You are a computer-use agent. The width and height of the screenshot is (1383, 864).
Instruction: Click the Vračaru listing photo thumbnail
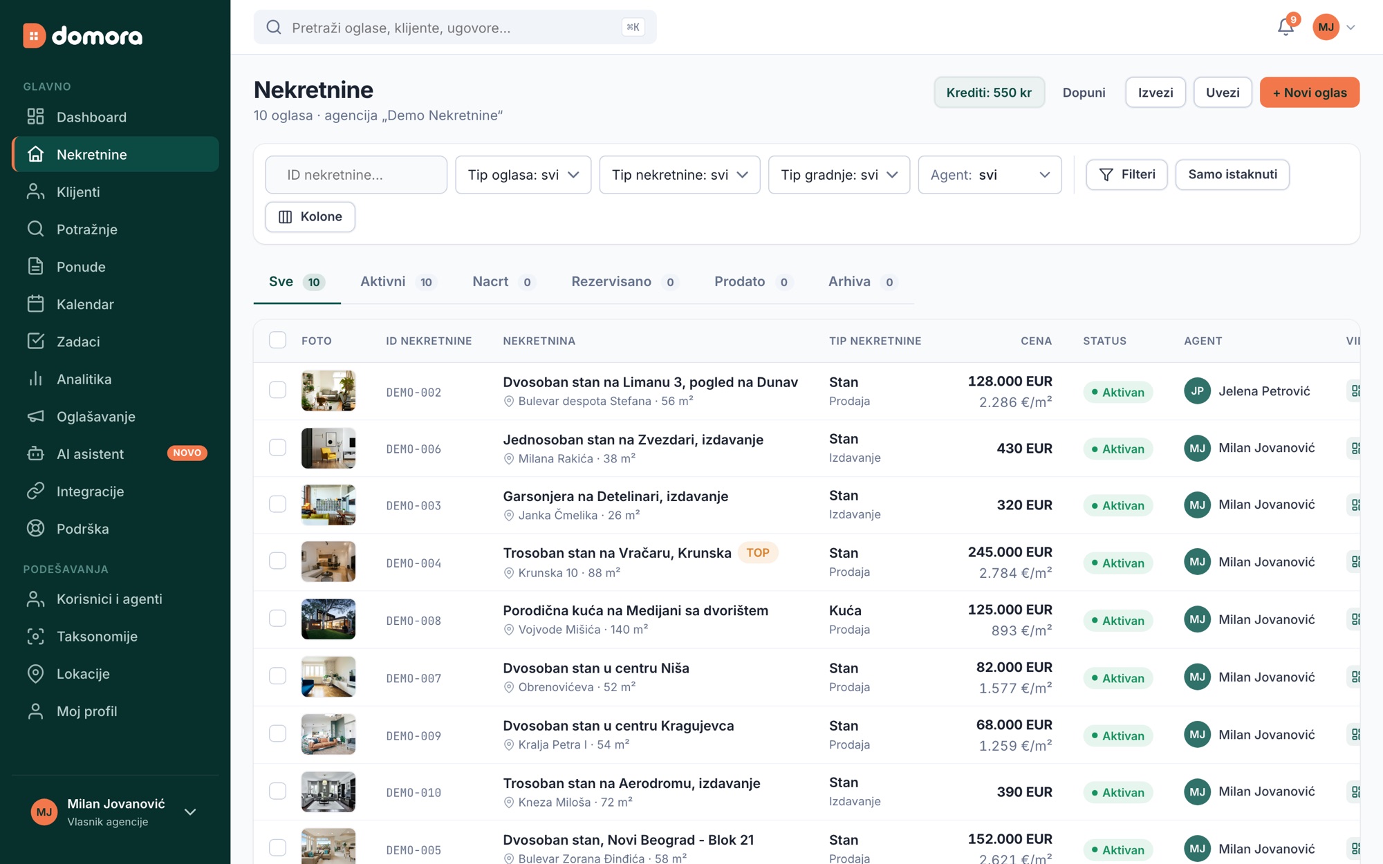pos(328,562)
